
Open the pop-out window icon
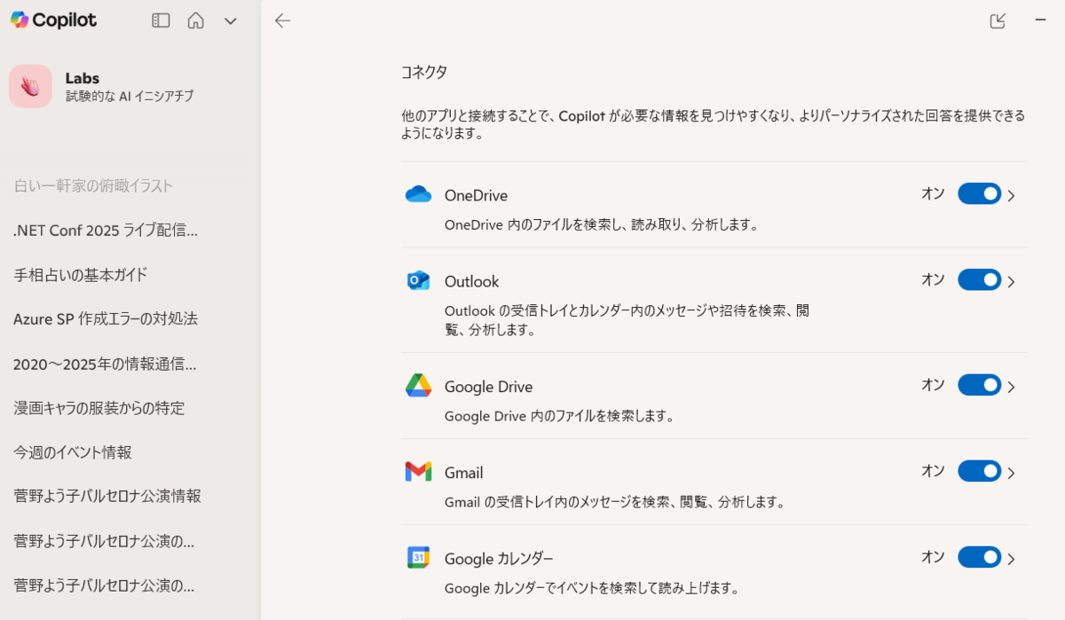(998, 20)
